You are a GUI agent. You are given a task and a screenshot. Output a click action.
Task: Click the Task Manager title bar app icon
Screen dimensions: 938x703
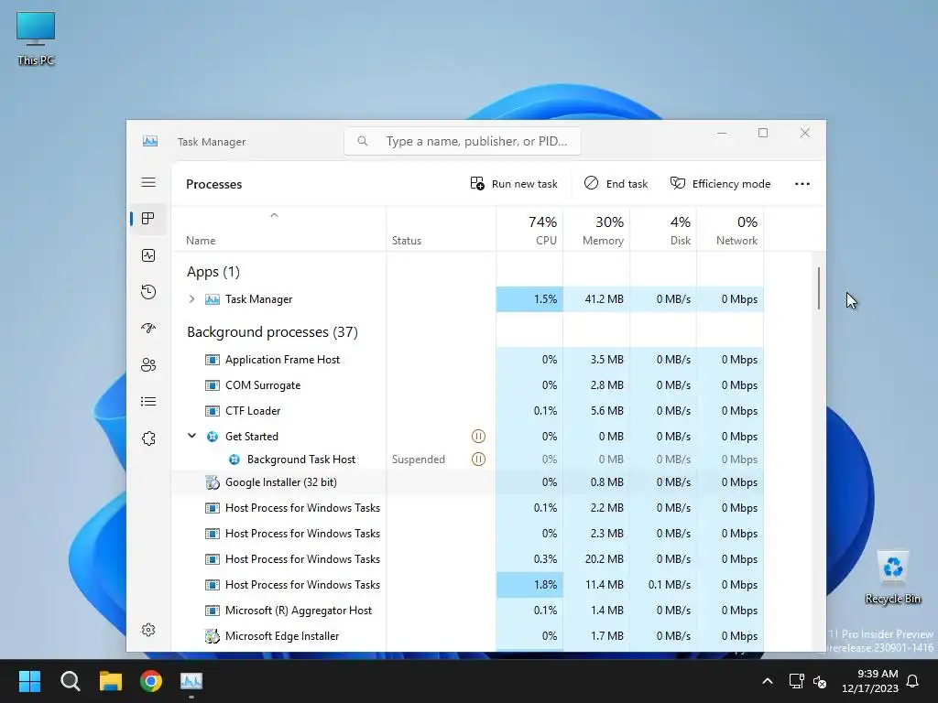click(x=150, y=141)
